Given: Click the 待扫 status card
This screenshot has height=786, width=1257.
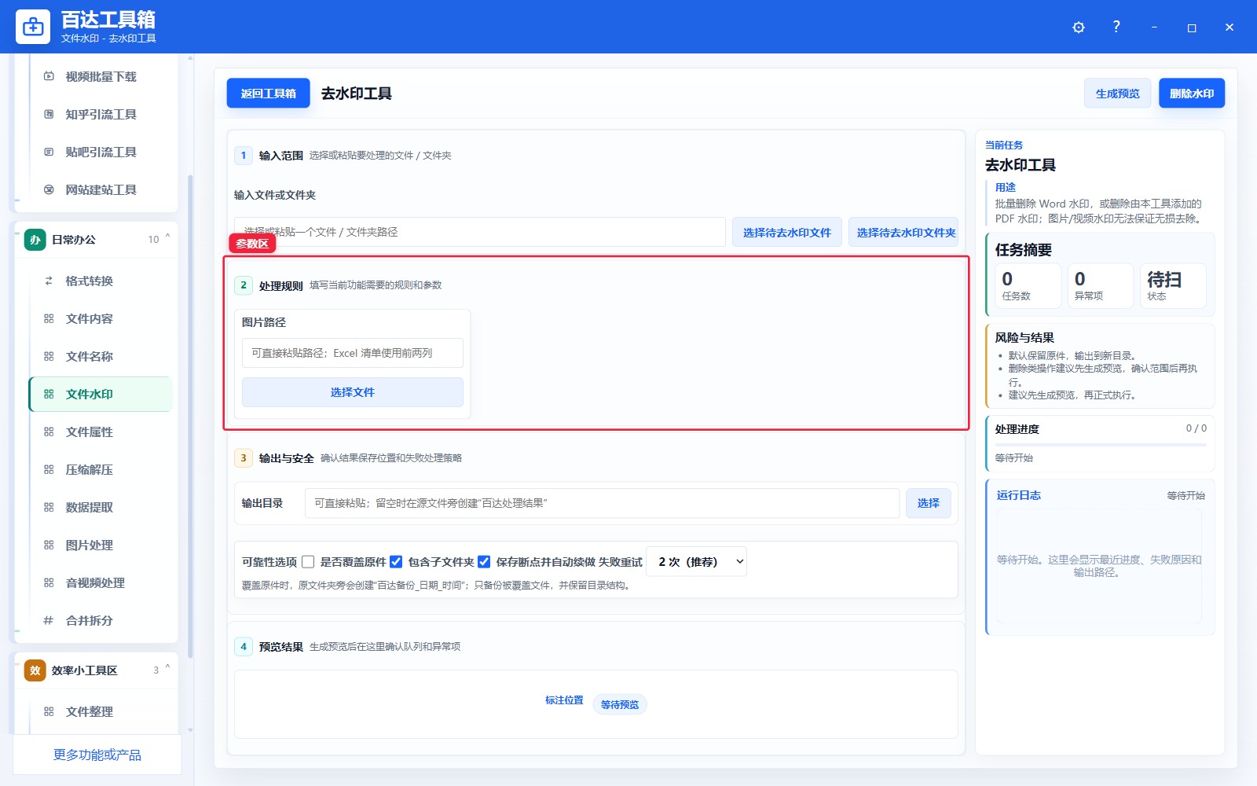Looking at the screenshot, I should click(1173, 286).
